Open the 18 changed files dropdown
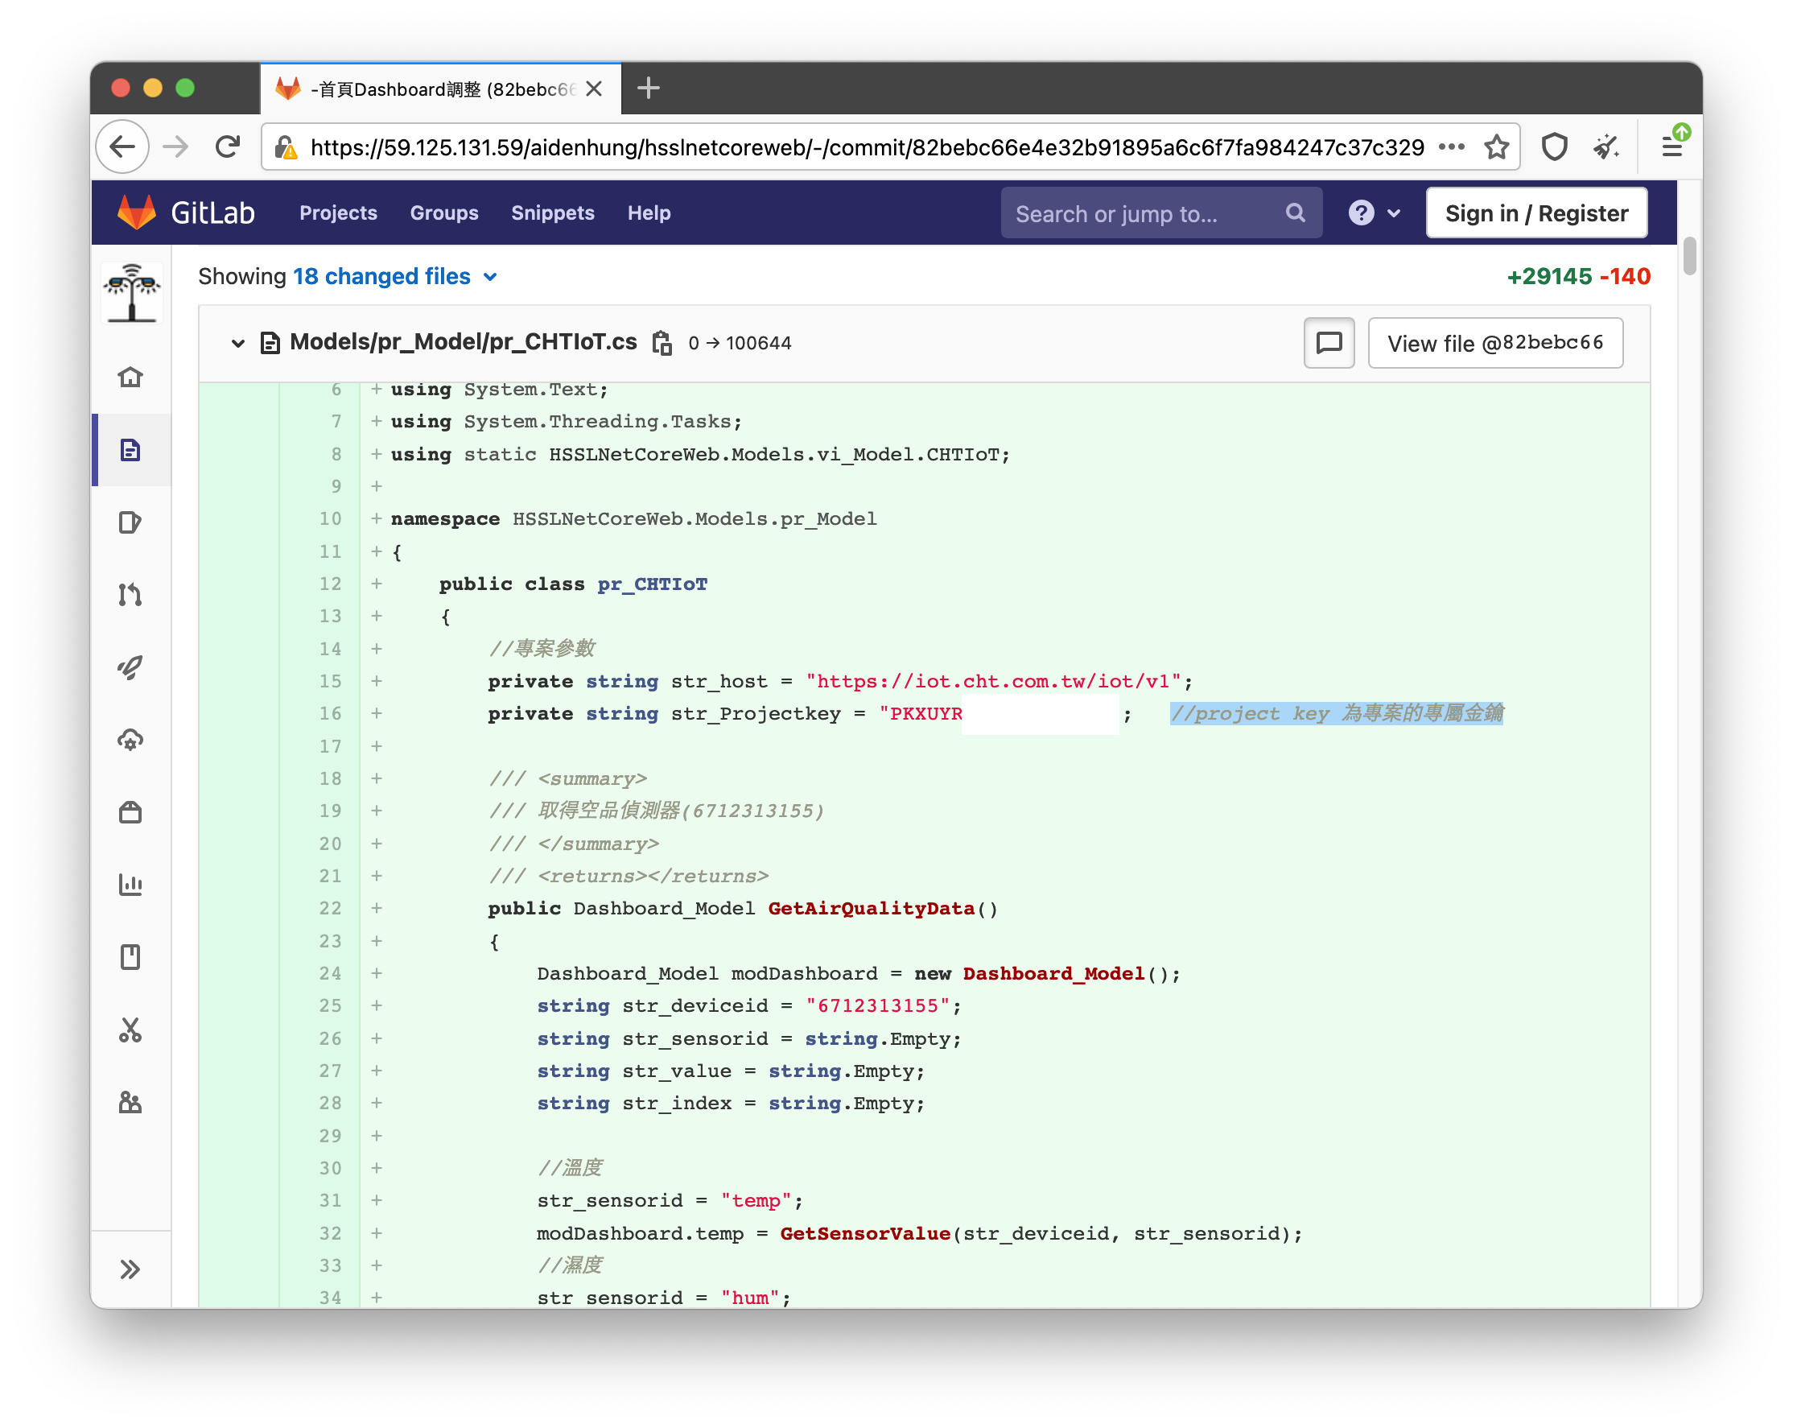Viewport: 1793px width, 1428px height. [x=395, y=276]
